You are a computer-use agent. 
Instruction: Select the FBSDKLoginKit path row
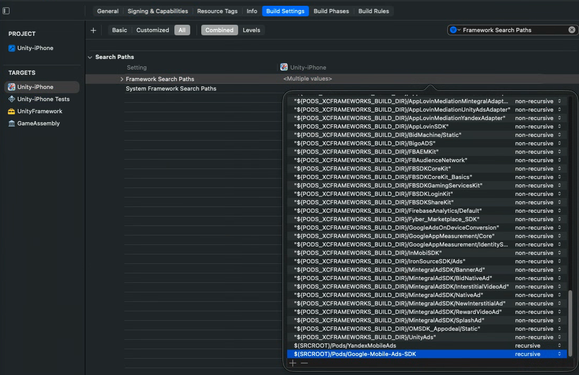tap(427, 194)
